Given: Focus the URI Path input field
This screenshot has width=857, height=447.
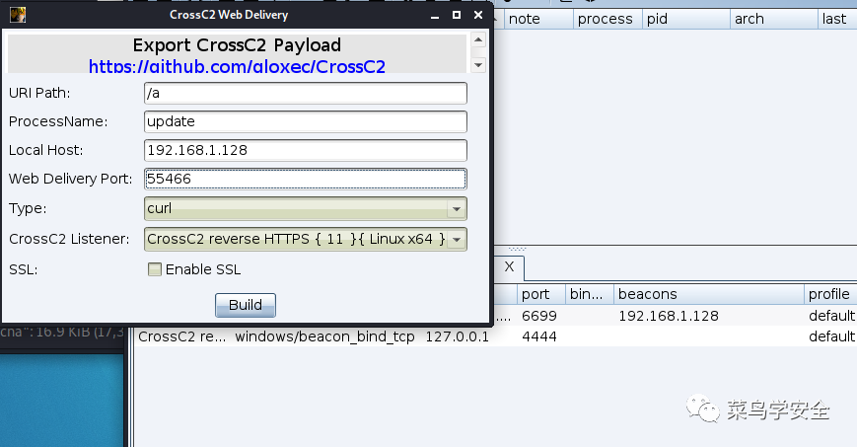Looking at the screenshot, I should (306, 93).
